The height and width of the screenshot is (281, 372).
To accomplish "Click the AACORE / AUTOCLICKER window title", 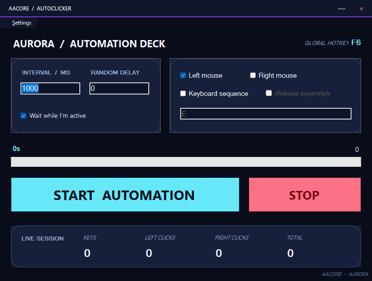I will (x=40, y=9).
